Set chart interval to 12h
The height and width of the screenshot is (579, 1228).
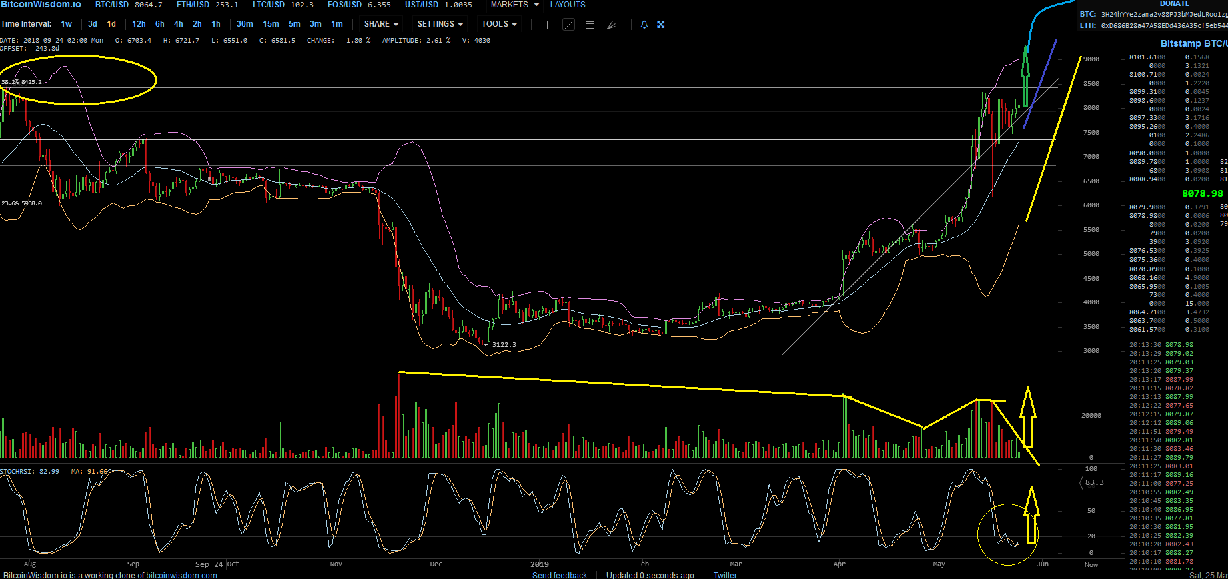coord(139,24)
